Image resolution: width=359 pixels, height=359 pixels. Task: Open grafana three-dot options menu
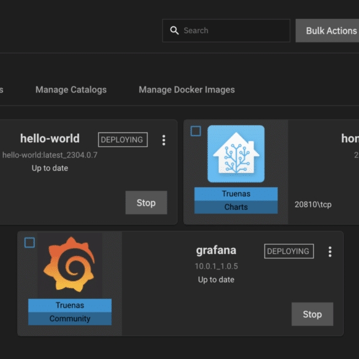[x=330, y=252]
